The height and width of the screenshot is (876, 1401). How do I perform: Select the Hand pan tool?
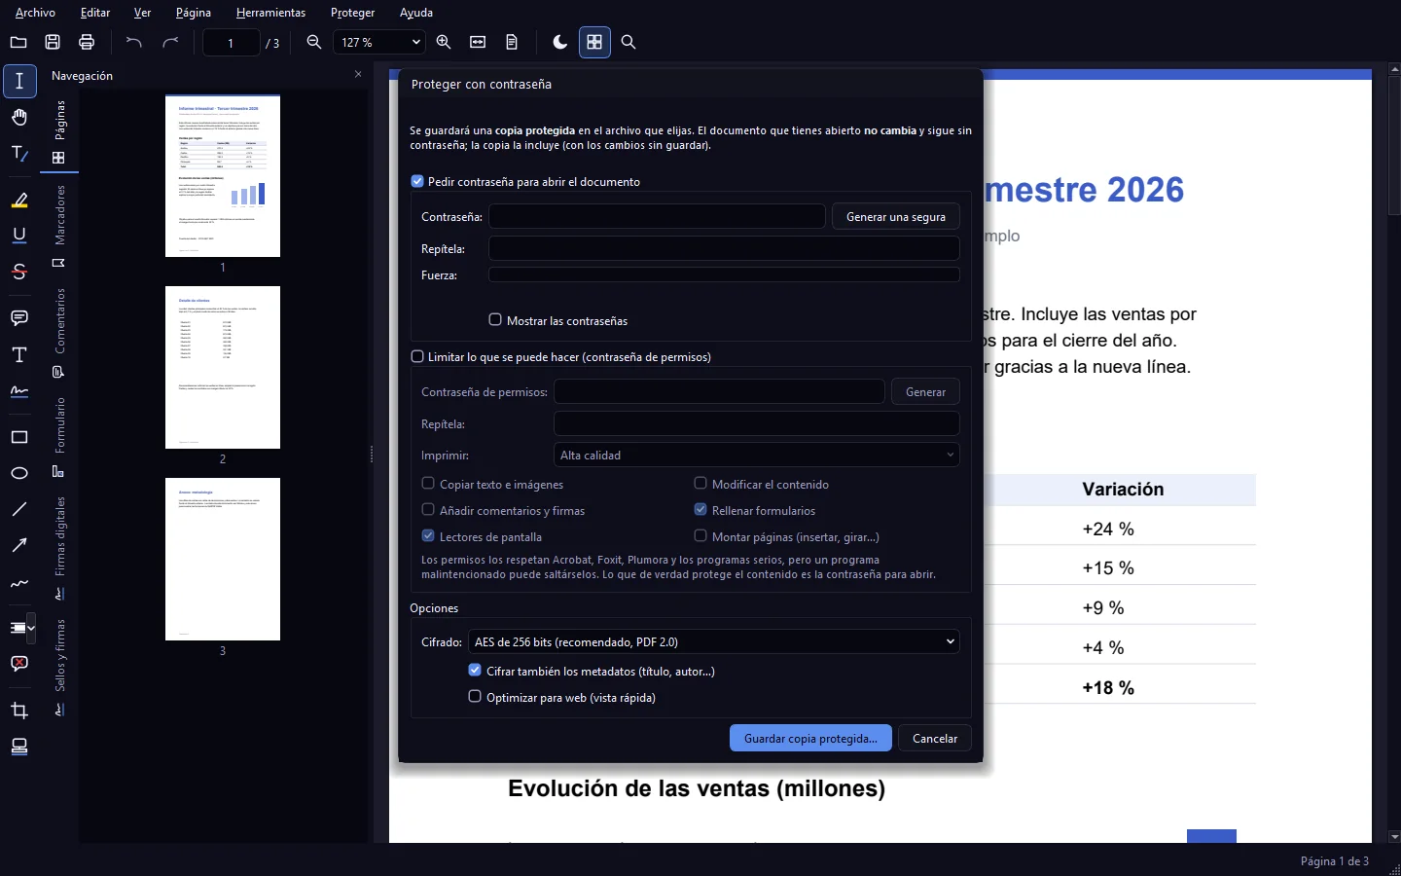[x=19, y=118]
